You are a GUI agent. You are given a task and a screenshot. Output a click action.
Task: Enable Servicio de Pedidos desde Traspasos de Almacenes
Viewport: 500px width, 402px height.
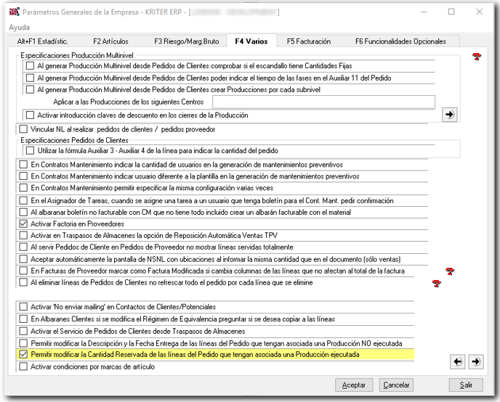tap(23, 332)
